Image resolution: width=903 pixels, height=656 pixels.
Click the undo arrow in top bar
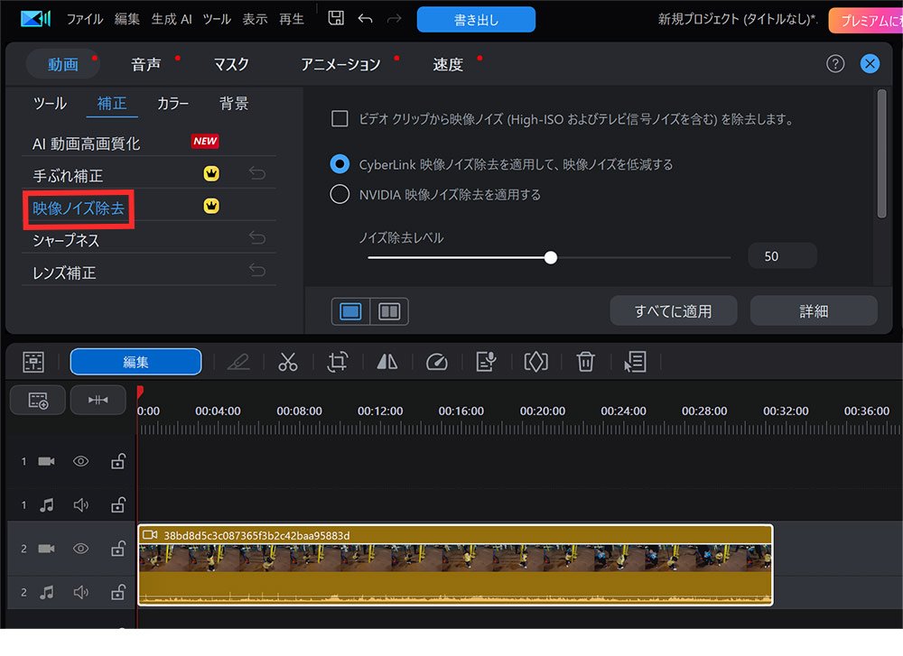(x=365, y=19)
